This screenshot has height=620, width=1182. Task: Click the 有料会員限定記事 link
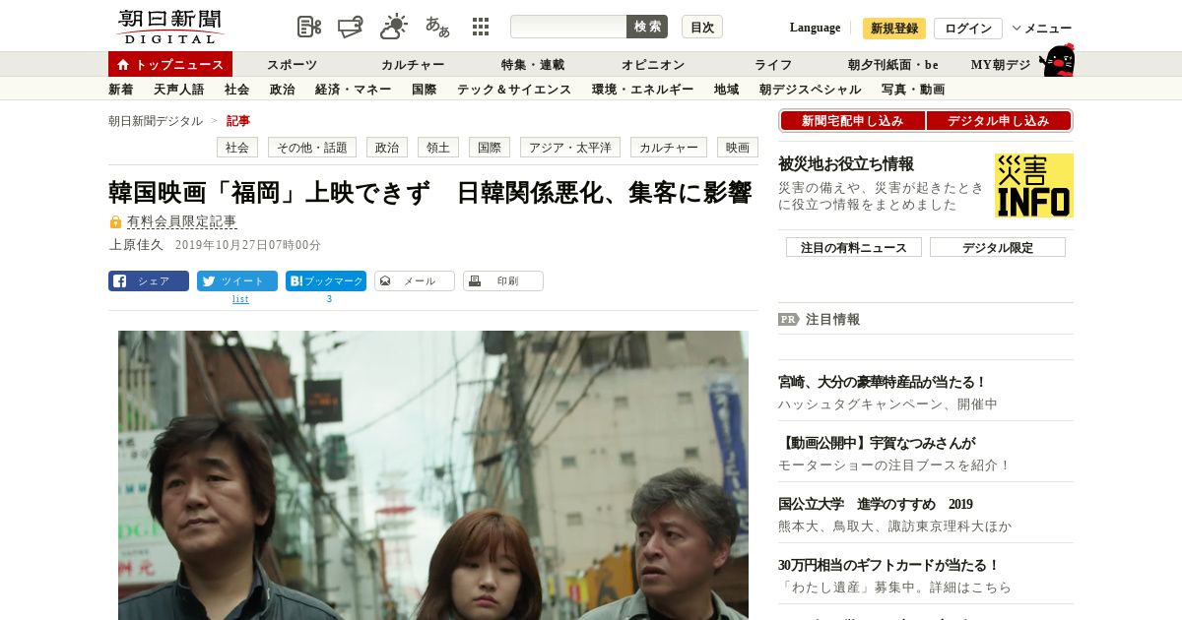click(182, 222)
